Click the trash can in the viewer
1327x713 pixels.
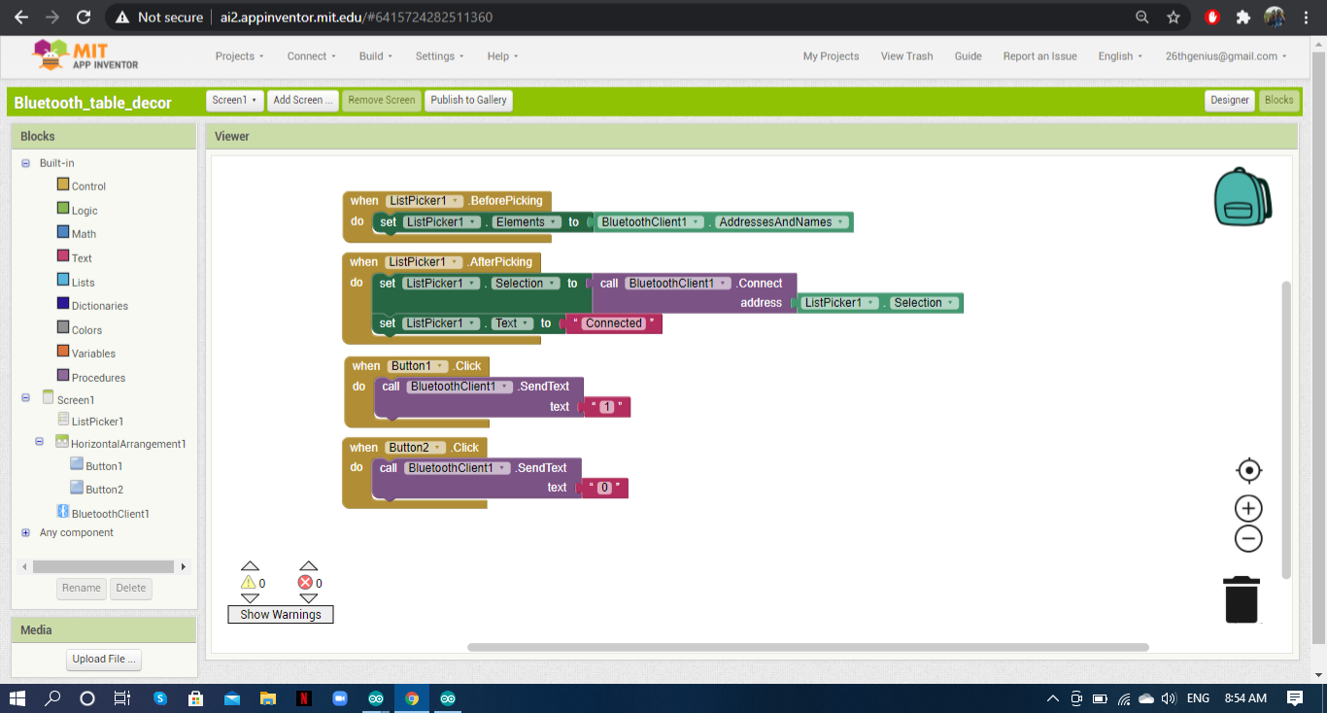click(1241, 599)
